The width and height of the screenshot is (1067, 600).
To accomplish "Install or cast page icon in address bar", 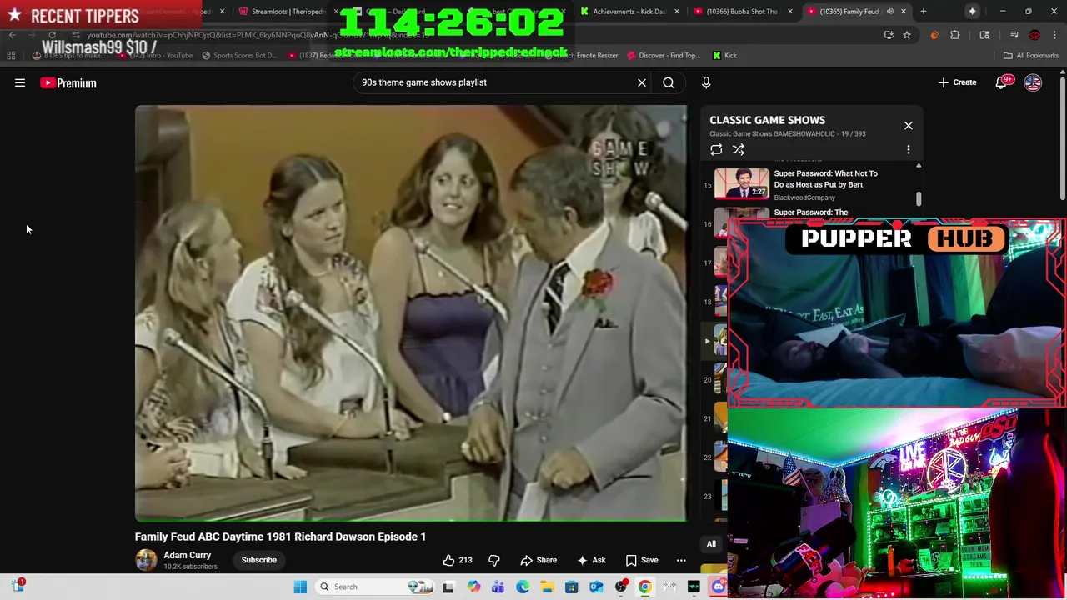I will pos(889,35).
